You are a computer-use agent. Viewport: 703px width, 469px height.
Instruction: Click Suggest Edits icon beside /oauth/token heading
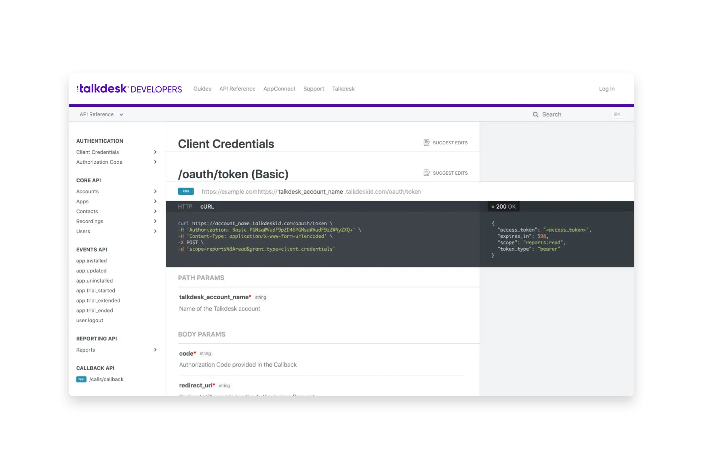point(427,173)
